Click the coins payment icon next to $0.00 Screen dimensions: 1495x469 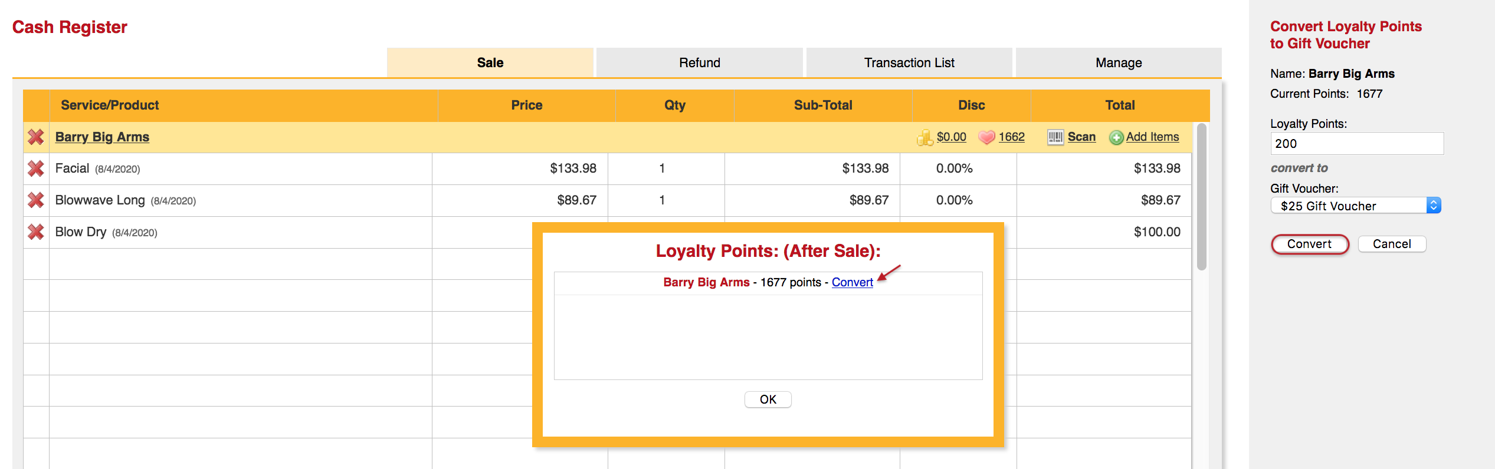point(925,137)
